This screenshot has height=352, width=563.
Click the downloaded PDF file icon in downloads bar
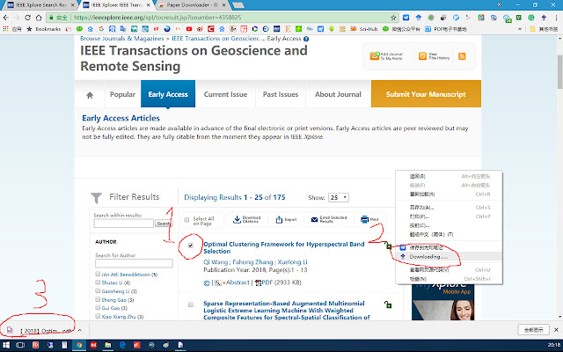click(x=10, y=330)
